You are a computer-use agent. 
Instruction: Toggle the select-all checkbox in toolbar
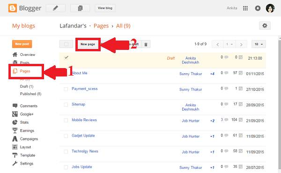66,44
